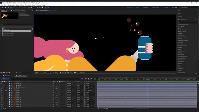199x112 pixels.
Task: Select the Clone Stamp tool
Action: [x=40, y=7]
